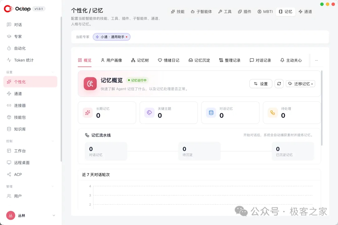Collapse the 管理 sidebar section
This screenshot has height=225, width=338.
pos(53,187)
